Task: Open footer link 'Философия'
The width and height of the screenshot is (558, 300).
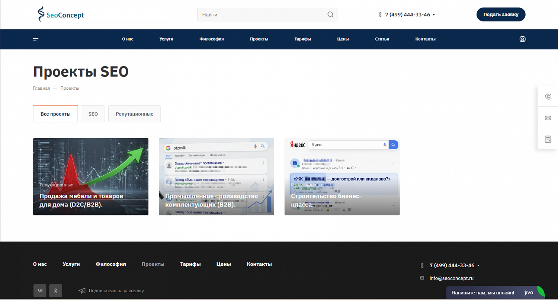Action: (x=110, y=264)
